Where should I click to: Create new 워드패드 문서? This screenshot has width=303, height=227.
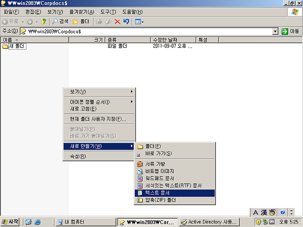175,178
